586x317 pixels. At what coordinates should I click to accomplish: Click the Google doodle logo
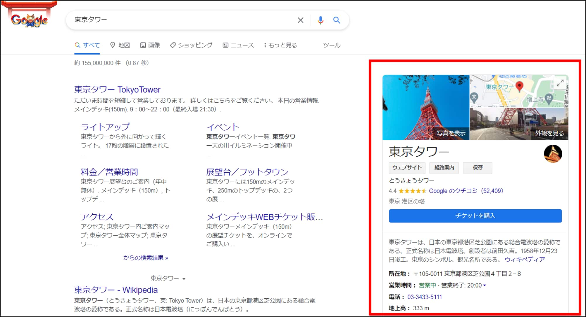coord(29,15)
